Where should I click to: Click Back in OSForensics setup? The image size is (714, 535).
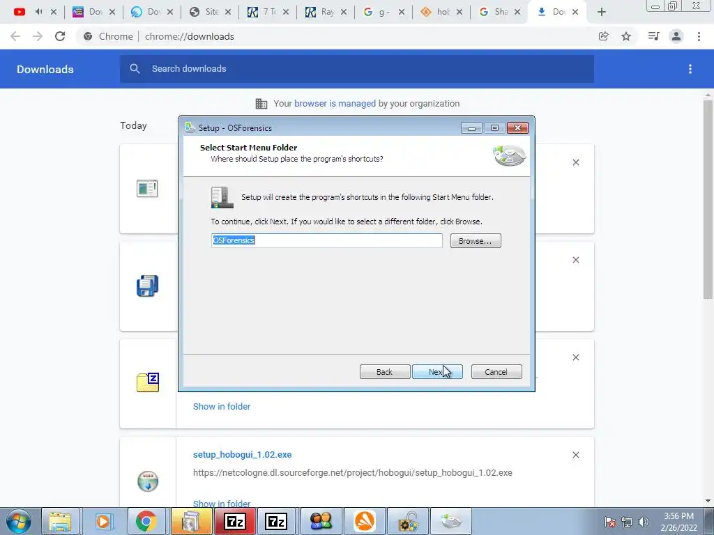click(385, 372)
